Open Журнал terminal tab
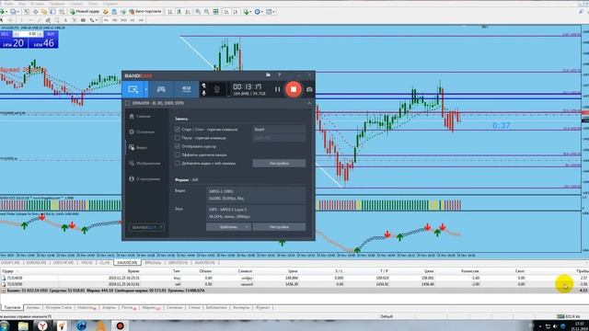Screen dimensions: 589x331 (262, 307)
